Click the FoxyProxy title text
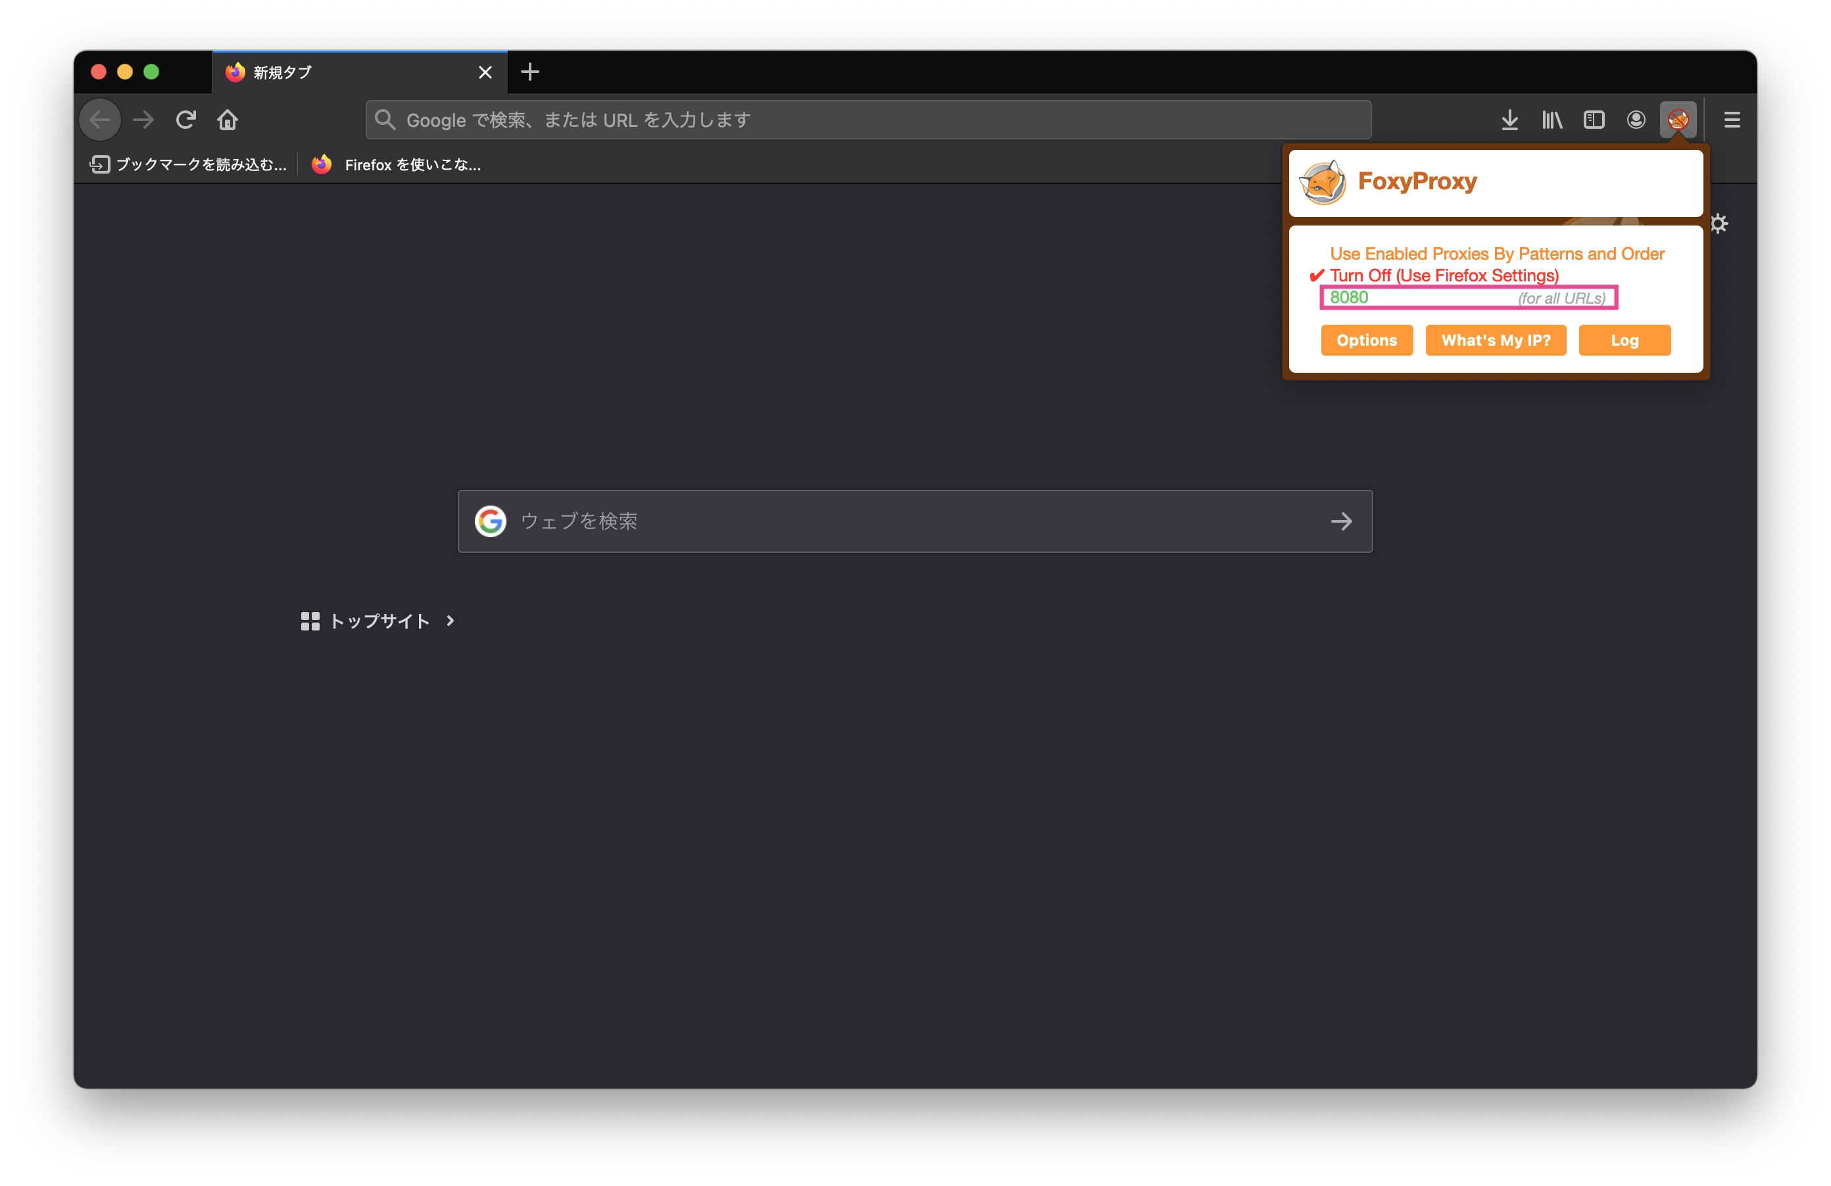Screen dimensions: 1831x1186 tap(1417, 181)
